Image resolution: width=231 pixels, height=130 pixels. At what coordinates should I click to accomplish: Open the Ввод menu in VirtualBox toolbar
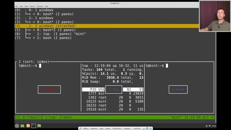pyautogui.click(x=108, y=129)
